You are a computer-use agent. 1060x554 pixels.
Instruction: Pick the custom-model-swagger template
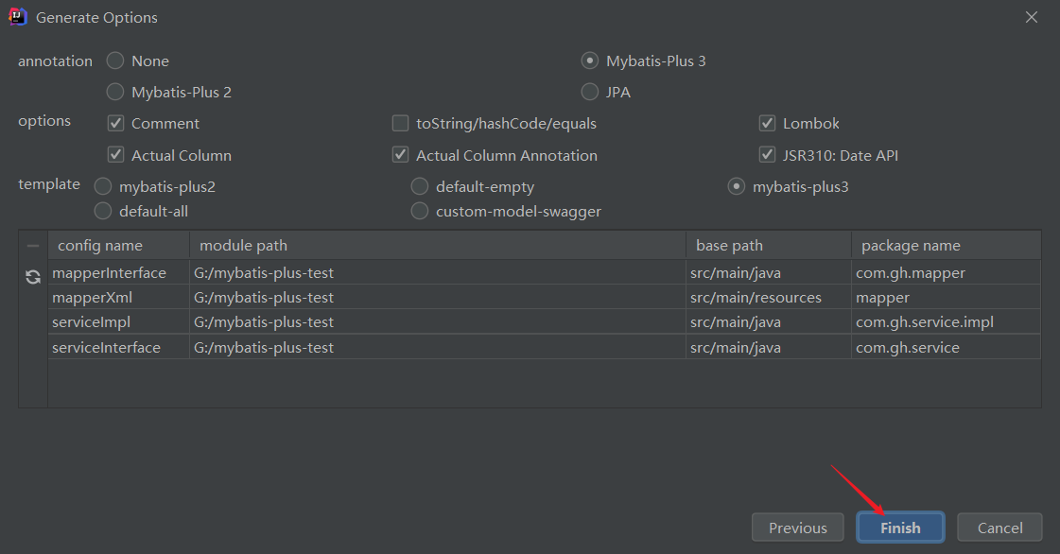[x=420, y=212]
